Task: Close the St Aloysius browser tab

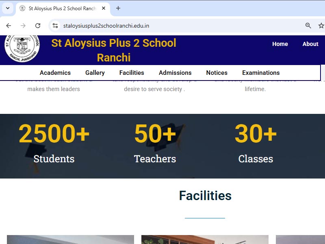Action: (104, 8)
